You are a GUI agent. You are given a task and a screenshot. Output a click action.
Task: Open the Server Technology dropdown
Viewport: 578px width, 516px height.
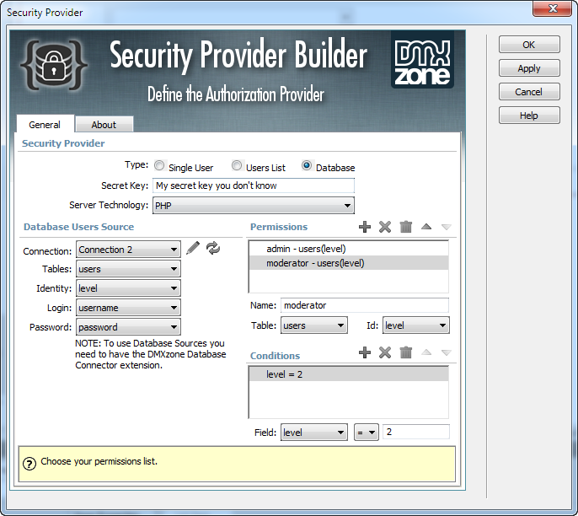click(x=254, y=206)
